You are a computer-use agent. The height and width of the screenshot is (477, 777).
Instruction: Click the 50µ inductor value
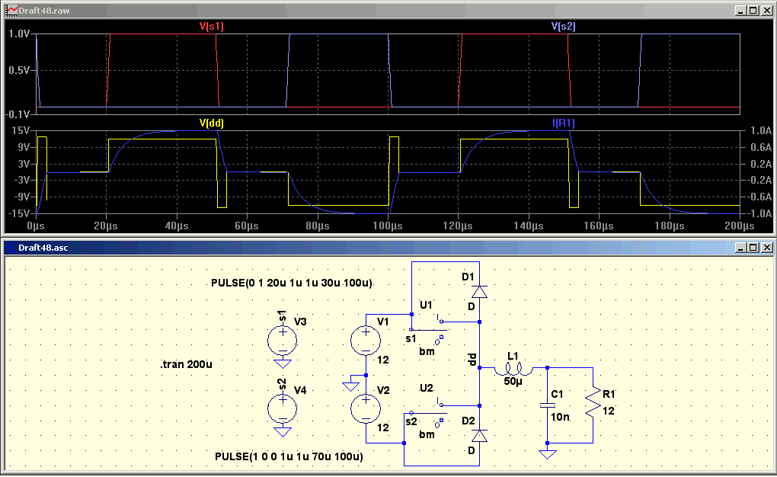tap(513, 382)
